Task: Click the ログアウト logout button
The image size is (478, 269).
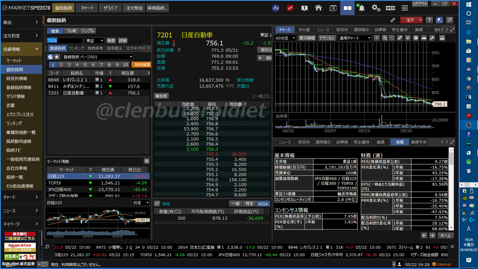Action: point(420,4)
